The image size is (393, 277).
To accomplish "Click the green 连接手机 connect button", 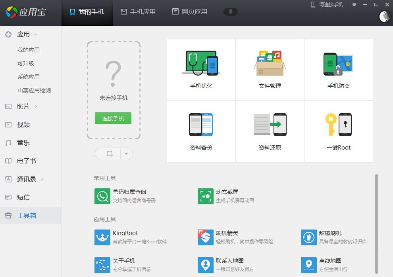I will point(113,118).
